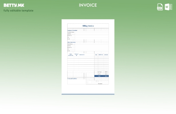Click the Sub Total value cell

click(x=106, y=72)
